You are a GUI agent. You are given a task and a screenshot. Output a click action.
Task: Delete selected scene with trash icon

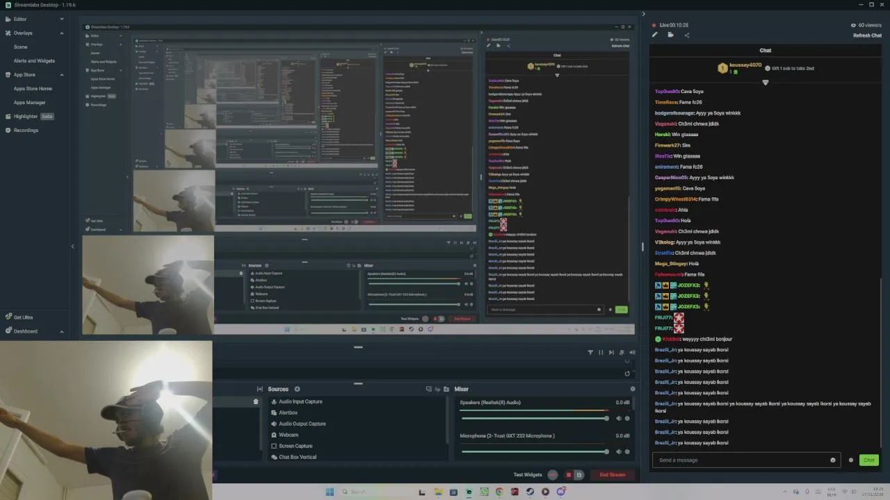tap(256, 401)
